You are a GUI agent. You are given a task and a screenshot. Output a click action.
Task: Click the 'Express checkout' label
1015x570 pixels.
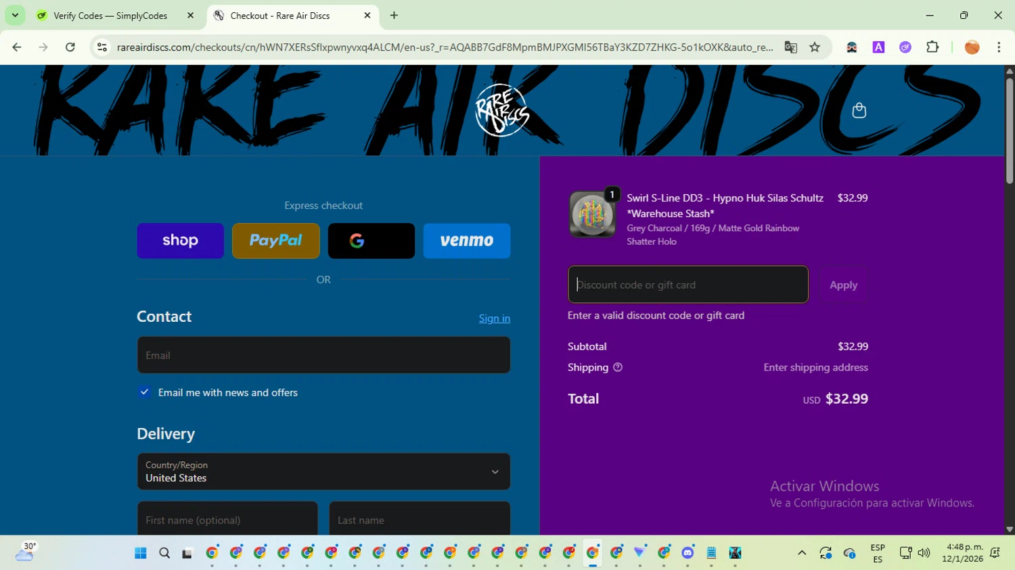coord(323,206)
